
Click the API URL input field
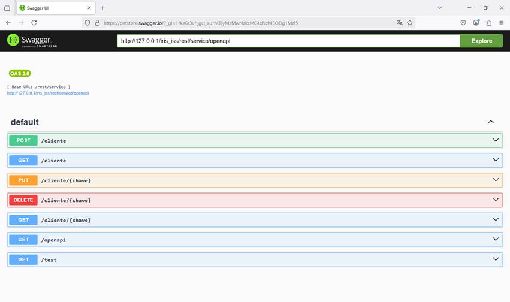(288, 41)
